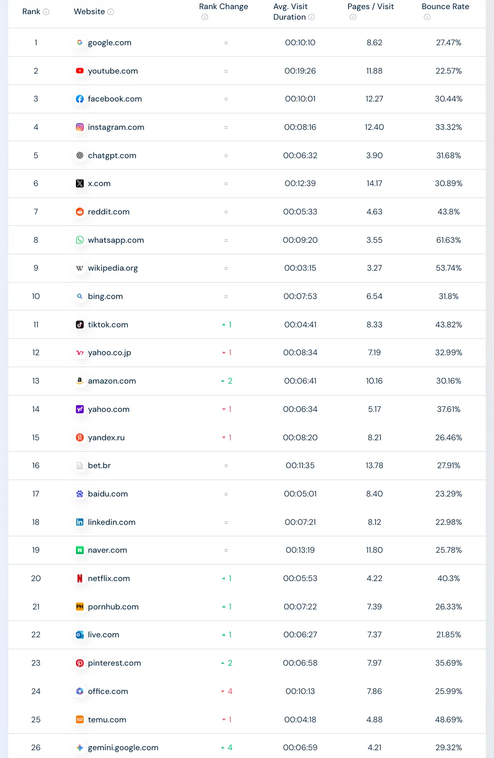Click the info icon next to Rank
This screenshot has width=494, height=758.
point(46,12)
